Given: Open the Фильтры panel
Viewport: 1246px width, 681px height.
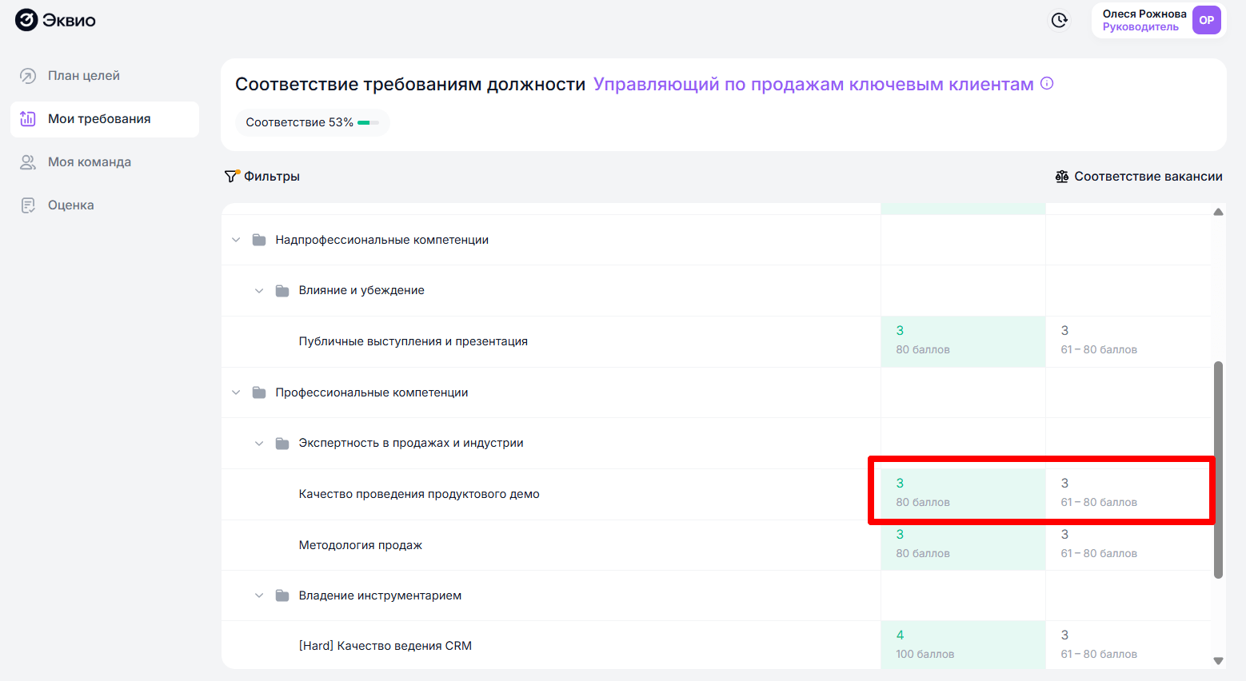Looking at the screenshot, I should [x=262, y=176].
